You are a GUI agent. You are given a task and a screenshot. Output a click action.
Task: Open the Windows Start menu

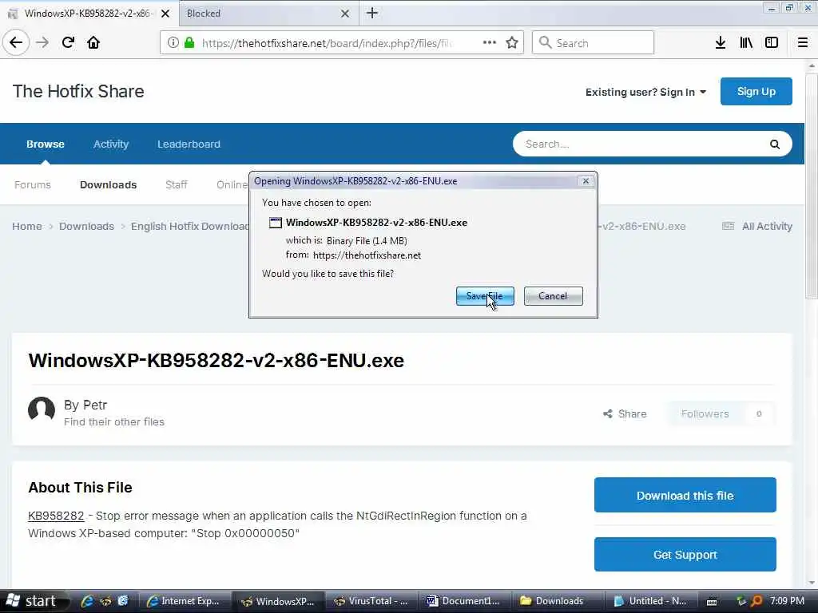[32, 601]
